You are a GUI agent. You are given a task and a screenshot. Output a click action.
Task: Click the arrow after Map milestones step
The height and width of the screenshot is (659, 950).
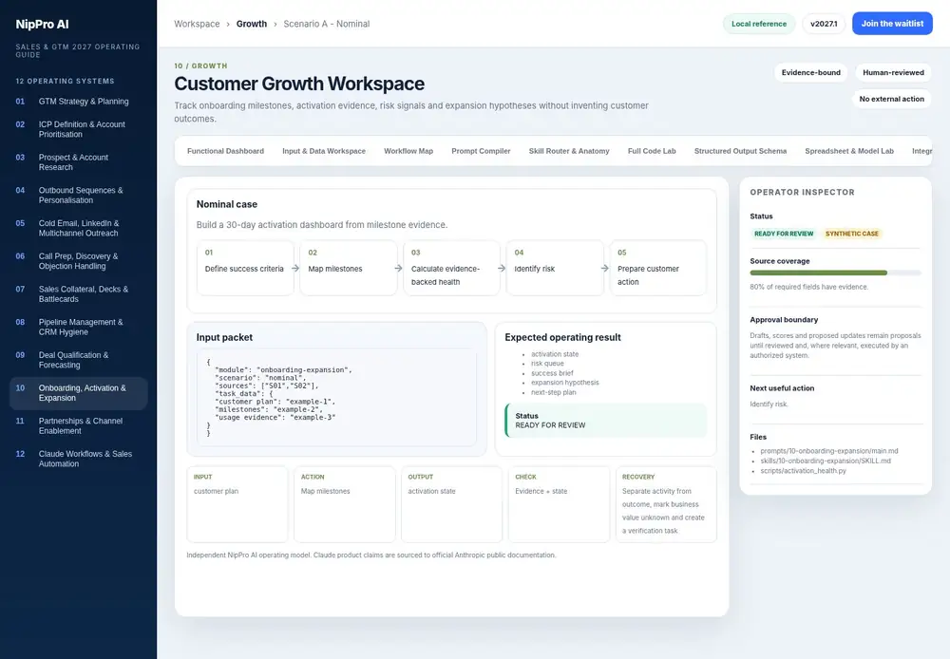coord(398,268)
